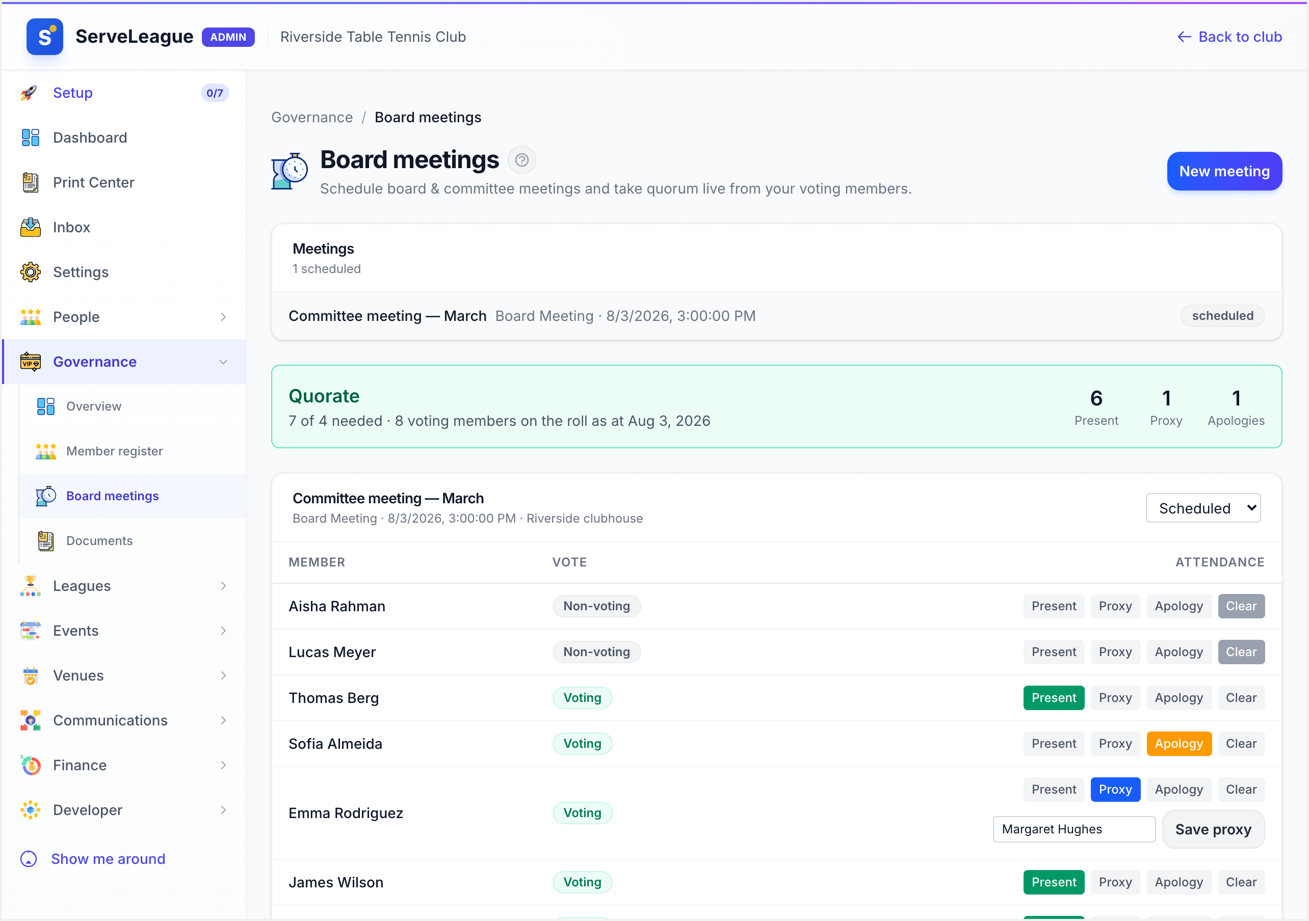Expand the Leagues sidebar section
Viewport: 1309px width, 921px height.
pyautogui.click(x=223, y=586)
